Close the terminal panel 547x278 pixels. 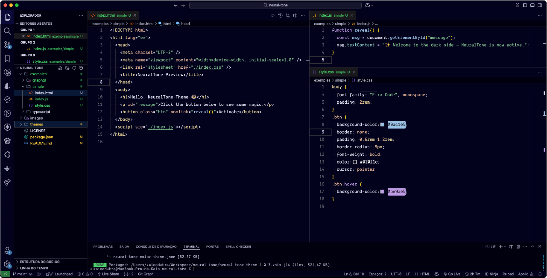pyautogui.click(x=540, y=246)
